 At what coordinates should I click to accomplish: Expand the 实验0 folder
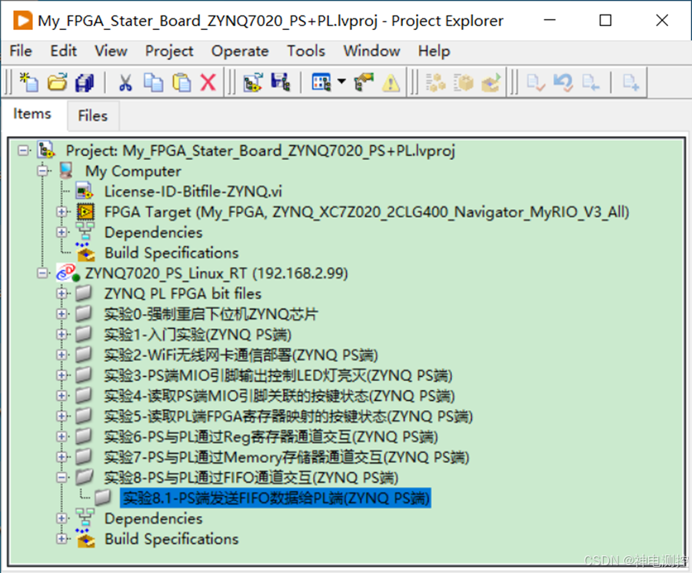pos(62,314)
